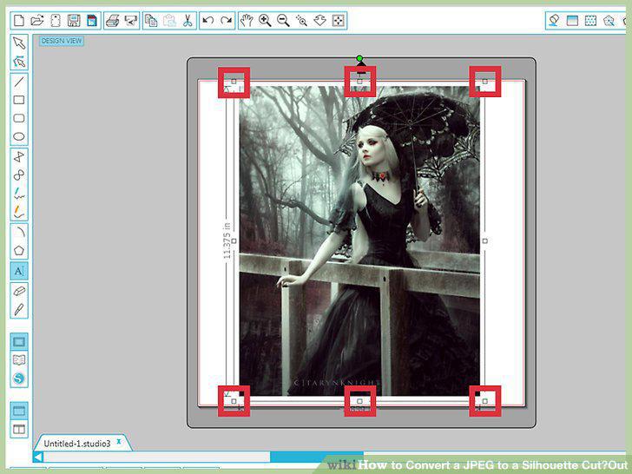Viewport: 632px width, 474px height.
Task: Activate the Knife tool
Action: click(19, 309)
